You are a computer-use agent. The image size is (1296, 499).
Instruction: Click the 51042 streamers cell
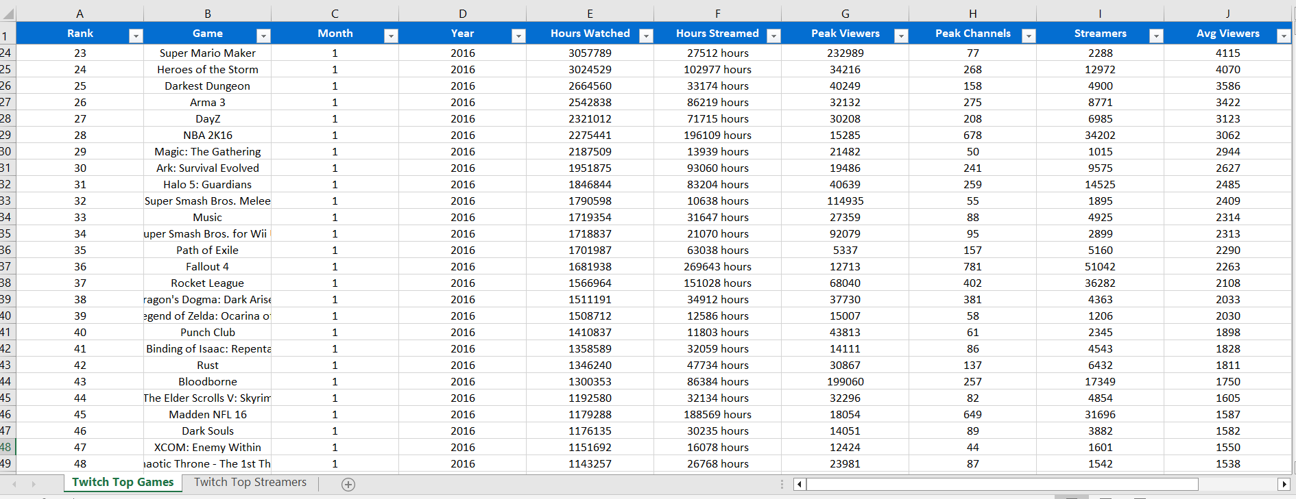coord(1100,266)
